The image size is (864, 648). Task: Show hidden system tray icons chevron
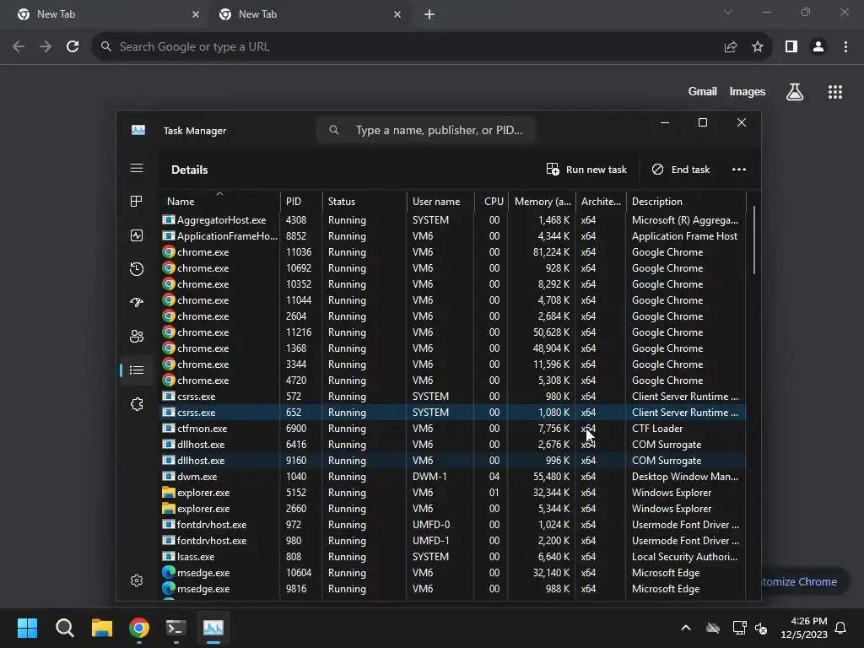click(x=686, y=628)
